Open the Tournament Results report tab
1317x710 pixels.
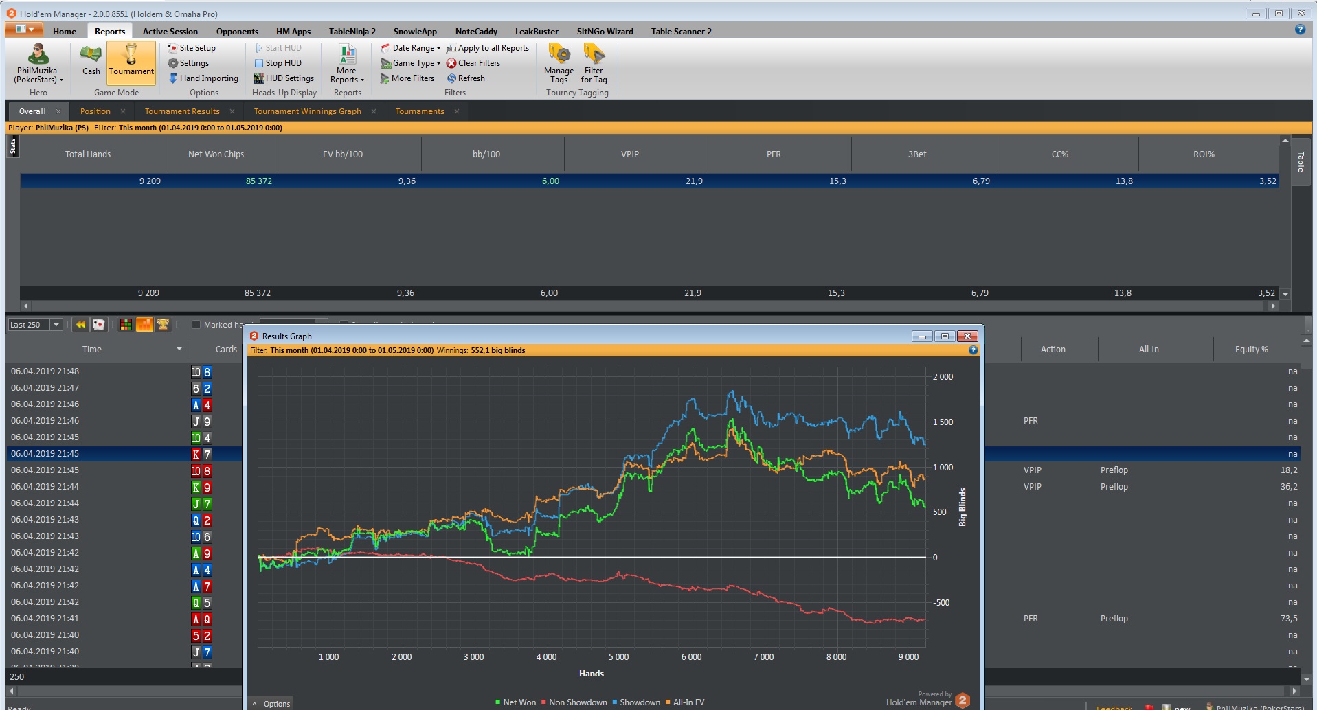[x=182, y=111]
